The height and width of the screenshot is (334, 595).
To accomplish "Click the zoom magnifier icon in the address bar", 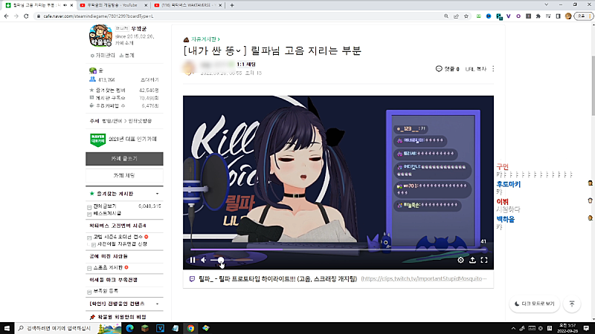I will (446, 16).
